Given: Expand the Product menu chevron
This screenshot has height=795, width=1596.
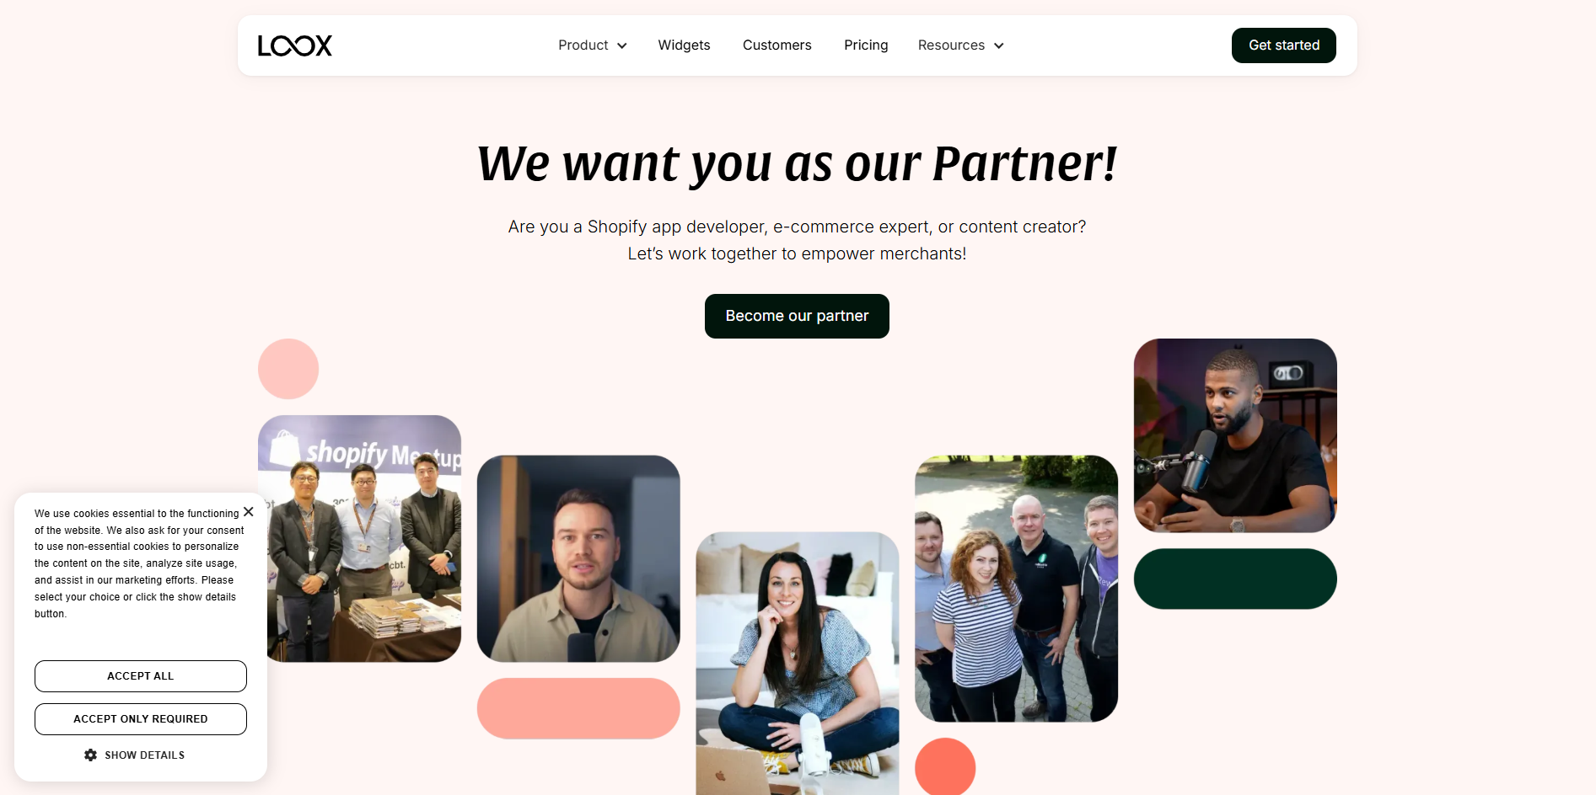Looking at the screenshot, I should tap(622, 45).
